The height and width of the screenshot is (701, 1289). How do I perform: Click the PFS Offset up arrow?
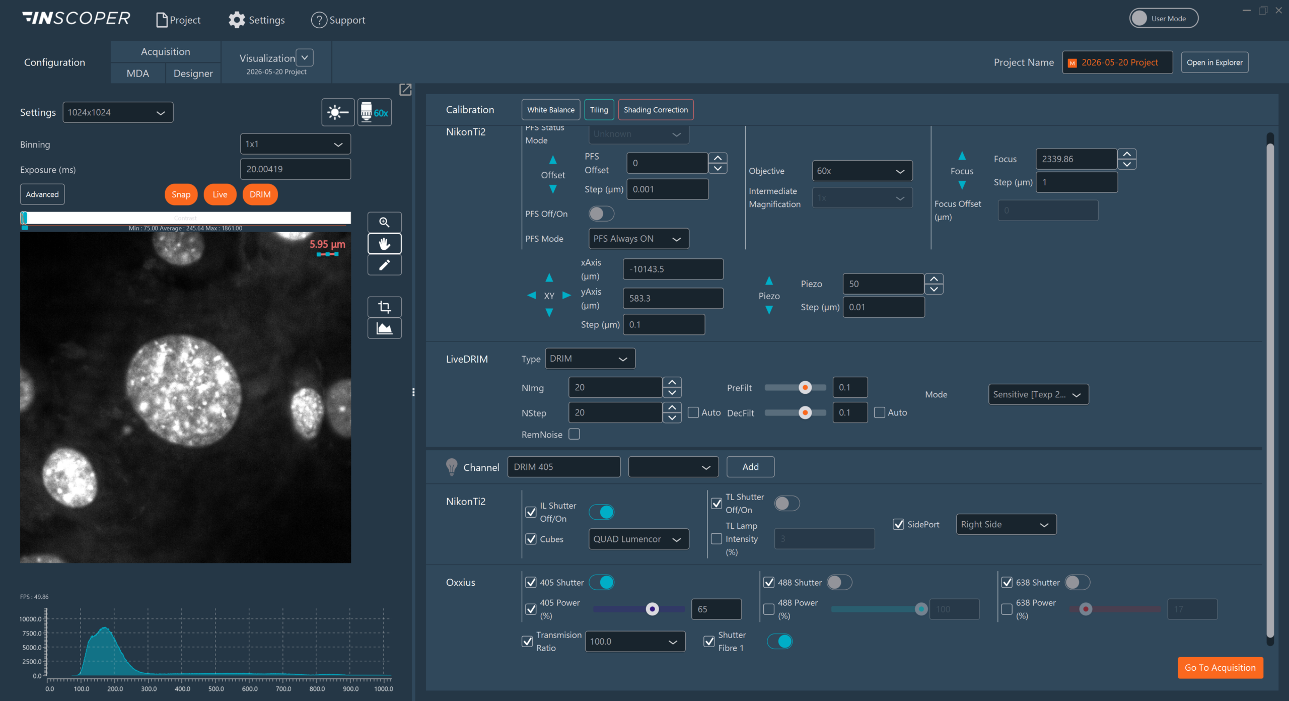pyautogui.click(x=553, y=160)
